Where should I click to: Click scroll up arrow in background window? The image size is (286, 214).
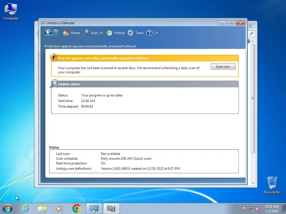click(x=253, y=41)
